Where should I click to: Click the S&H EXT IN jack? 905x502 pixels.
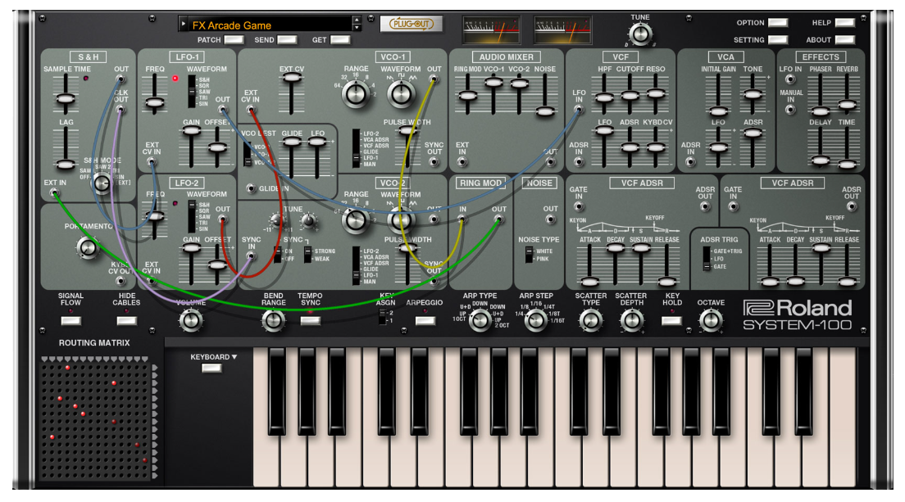(54, 193)
